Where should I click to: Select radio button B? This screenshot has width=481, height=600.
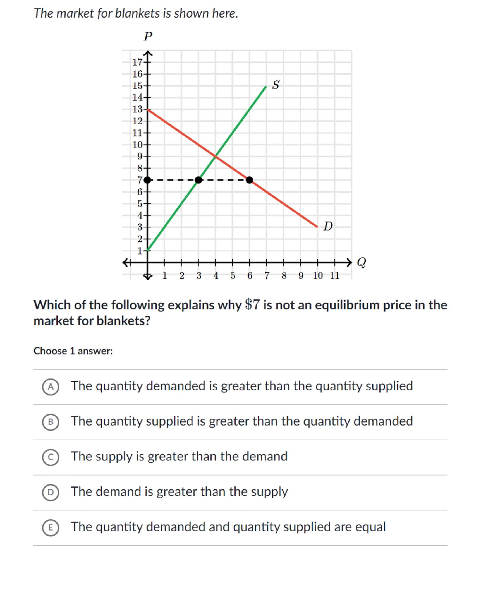tap(51, 422)
